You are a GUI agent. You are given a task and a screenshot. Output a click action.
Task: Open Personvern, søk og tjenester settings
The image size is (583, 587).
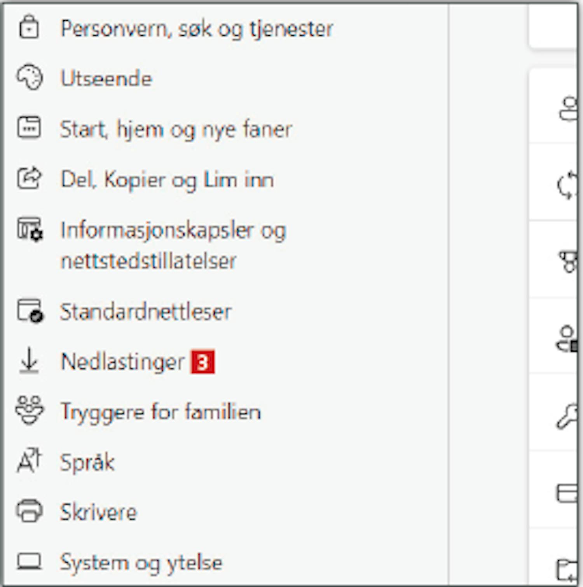(x=197, y=28)
